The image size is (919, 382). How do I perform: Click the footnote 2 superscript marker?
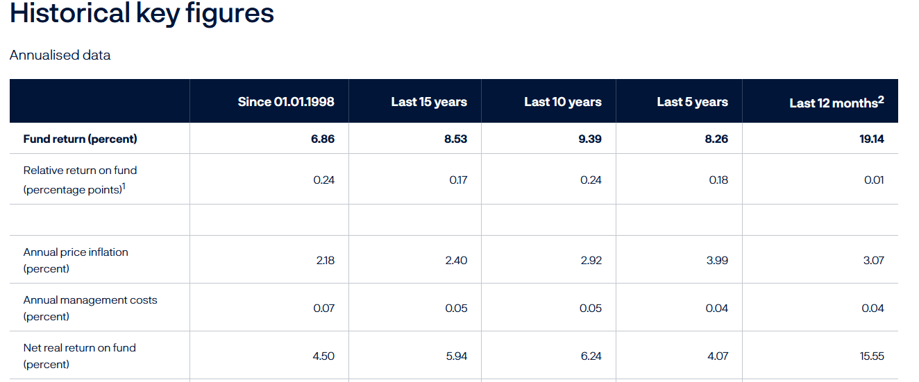(882, 99)
